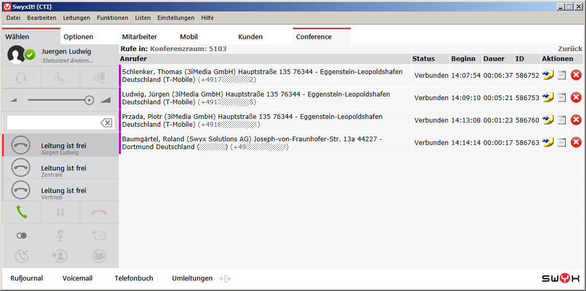Open the Leitungen menu
Image resolution: width=586 pixels, height=291 pixels.
(x=77, y=18)
